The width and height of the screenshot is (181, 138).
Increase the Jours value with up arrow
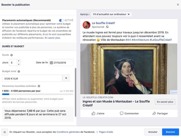click(19, 61)
